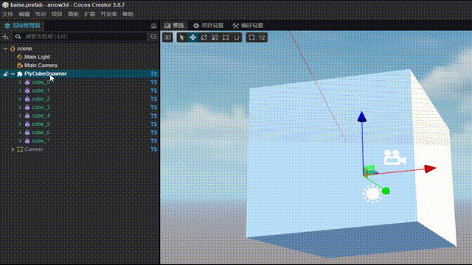Expand the cube_4 node
Image resolution: width=472 pixels, height=265 pixels.
20,116
